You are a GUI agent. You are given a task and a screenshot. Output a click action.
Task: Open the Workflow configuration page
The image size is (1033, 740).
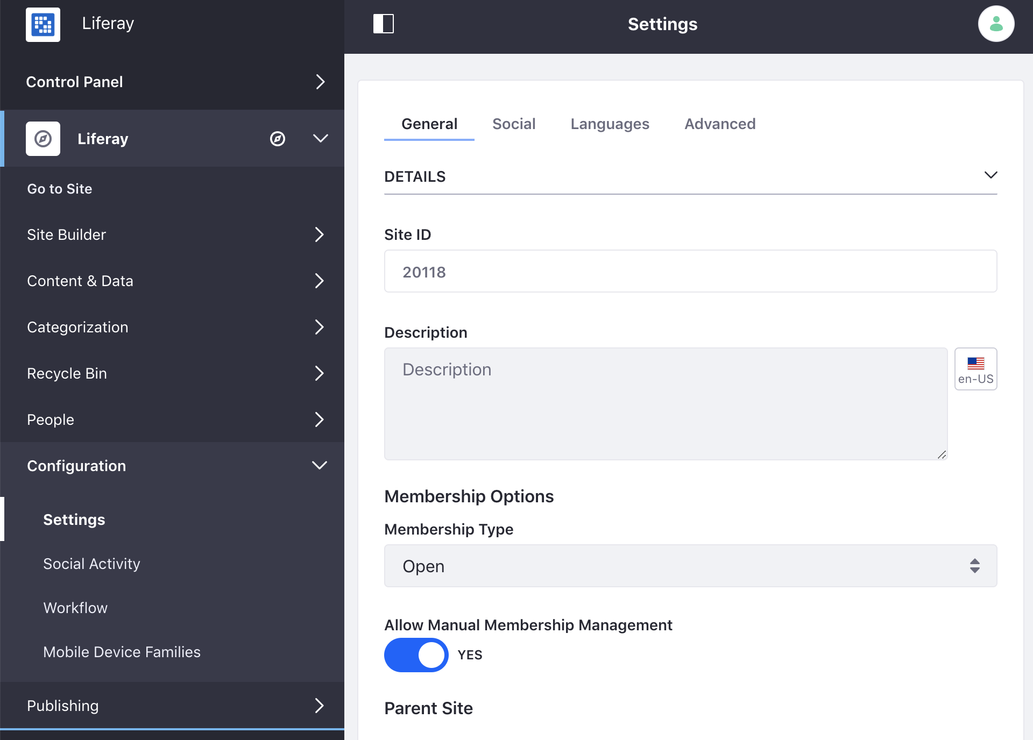click(75, 608)
